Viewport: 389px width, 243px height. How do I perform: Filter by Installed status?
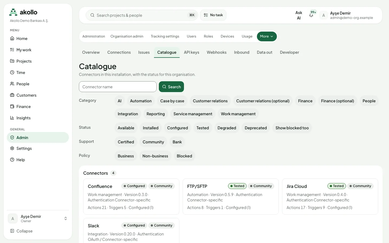151,128
